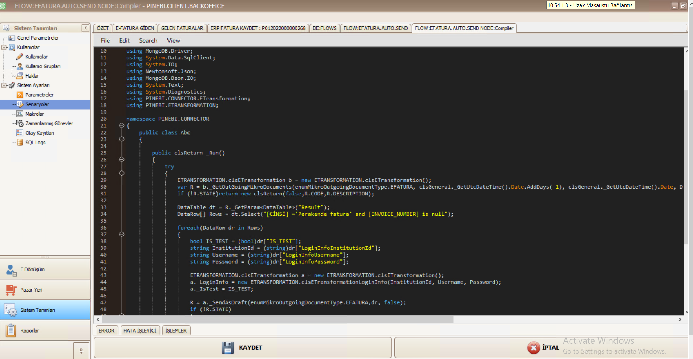
Task: Select SQL Logs in the tree
Action: point(35,143)
